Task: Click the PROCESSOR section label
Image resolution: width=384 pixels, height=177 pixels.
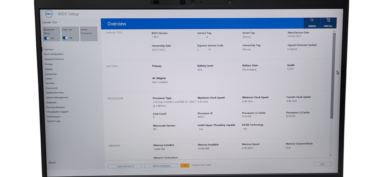Action: 115,99
